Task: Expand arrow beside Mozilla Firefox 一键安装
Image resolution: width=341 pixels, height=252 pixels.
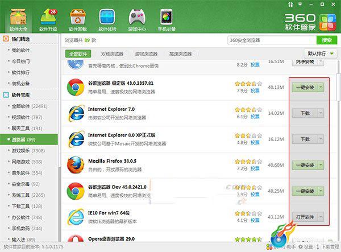Action: 321,165
